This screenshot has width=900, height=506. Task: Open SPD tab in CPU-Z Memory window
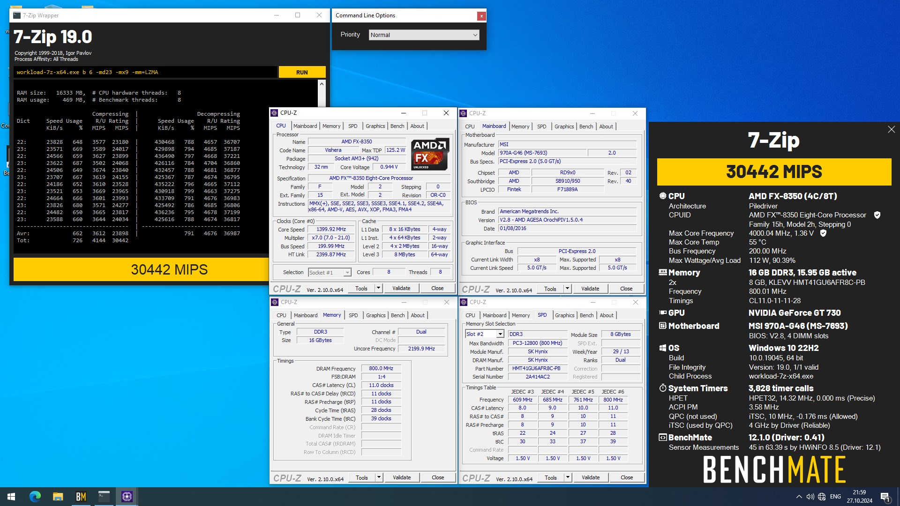click(x=353, y=315)
